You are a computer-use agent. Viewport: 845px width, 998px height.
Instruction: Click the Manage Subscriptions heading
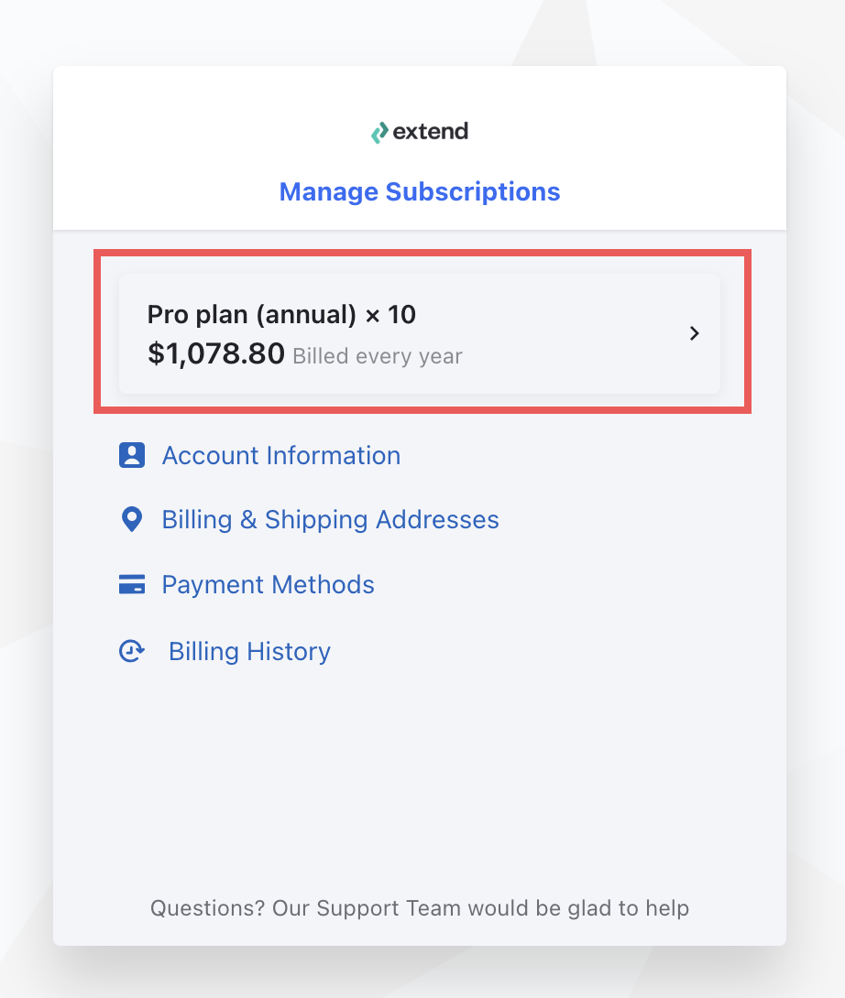pos(420,191)
